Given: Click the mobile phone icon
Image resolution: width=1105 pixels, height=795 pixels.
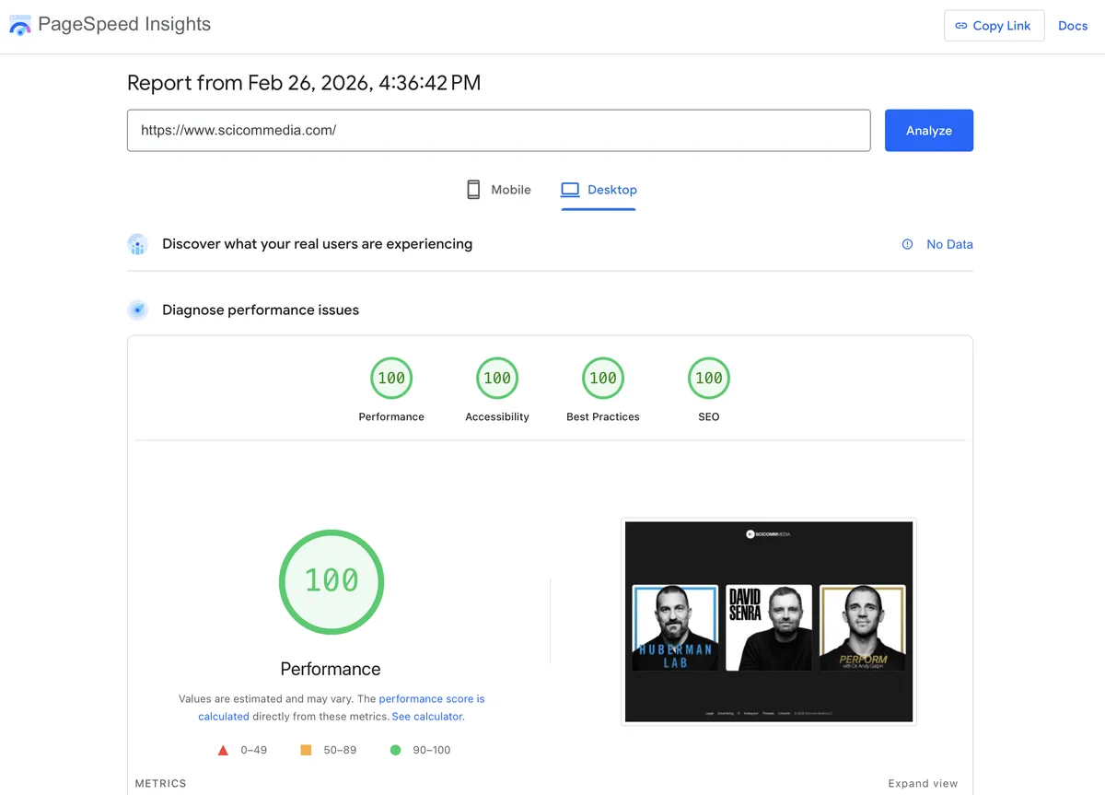Looking at the screenshot, I should (x=472, y=189).
